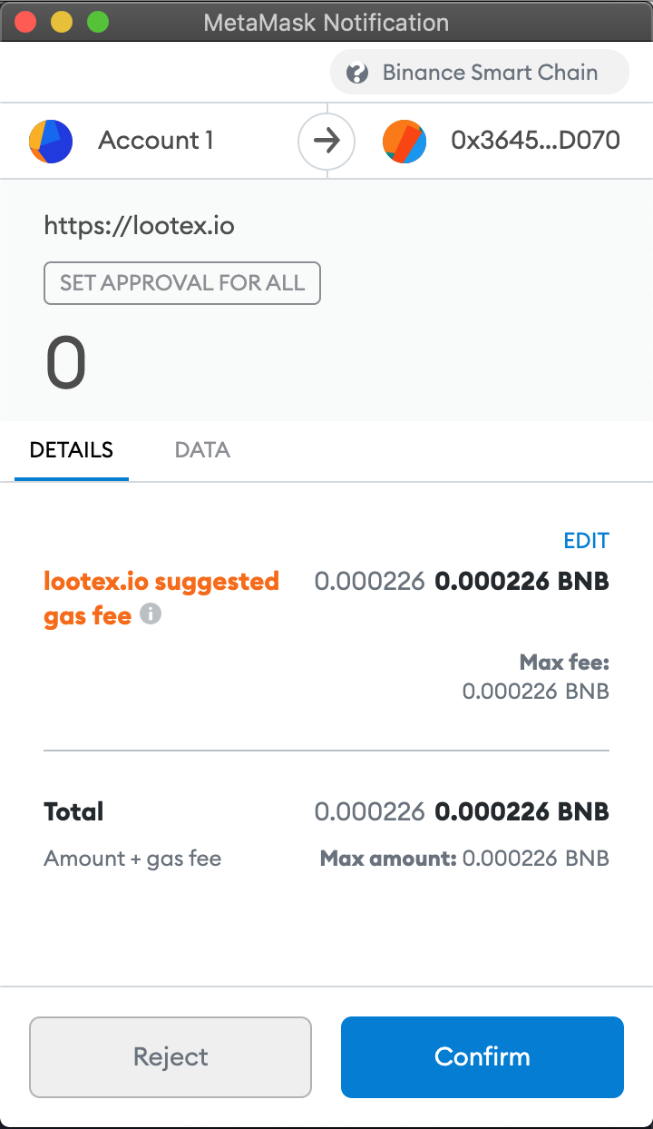Click the arrow icon between accounts
653x1129 pixels.
point(326,141)
